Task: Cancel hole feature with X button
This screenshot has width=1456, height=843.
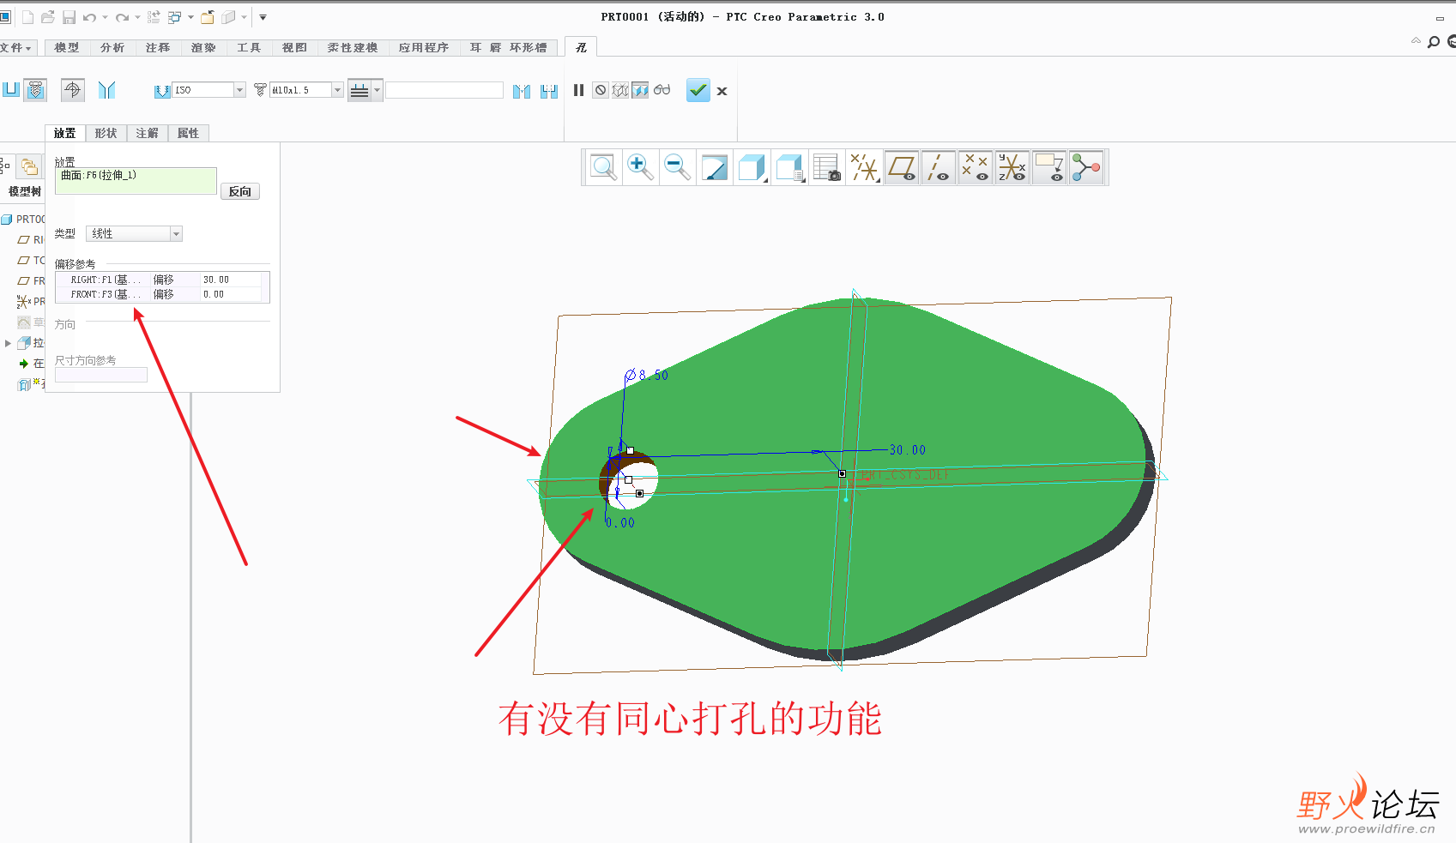Action: 722,91
